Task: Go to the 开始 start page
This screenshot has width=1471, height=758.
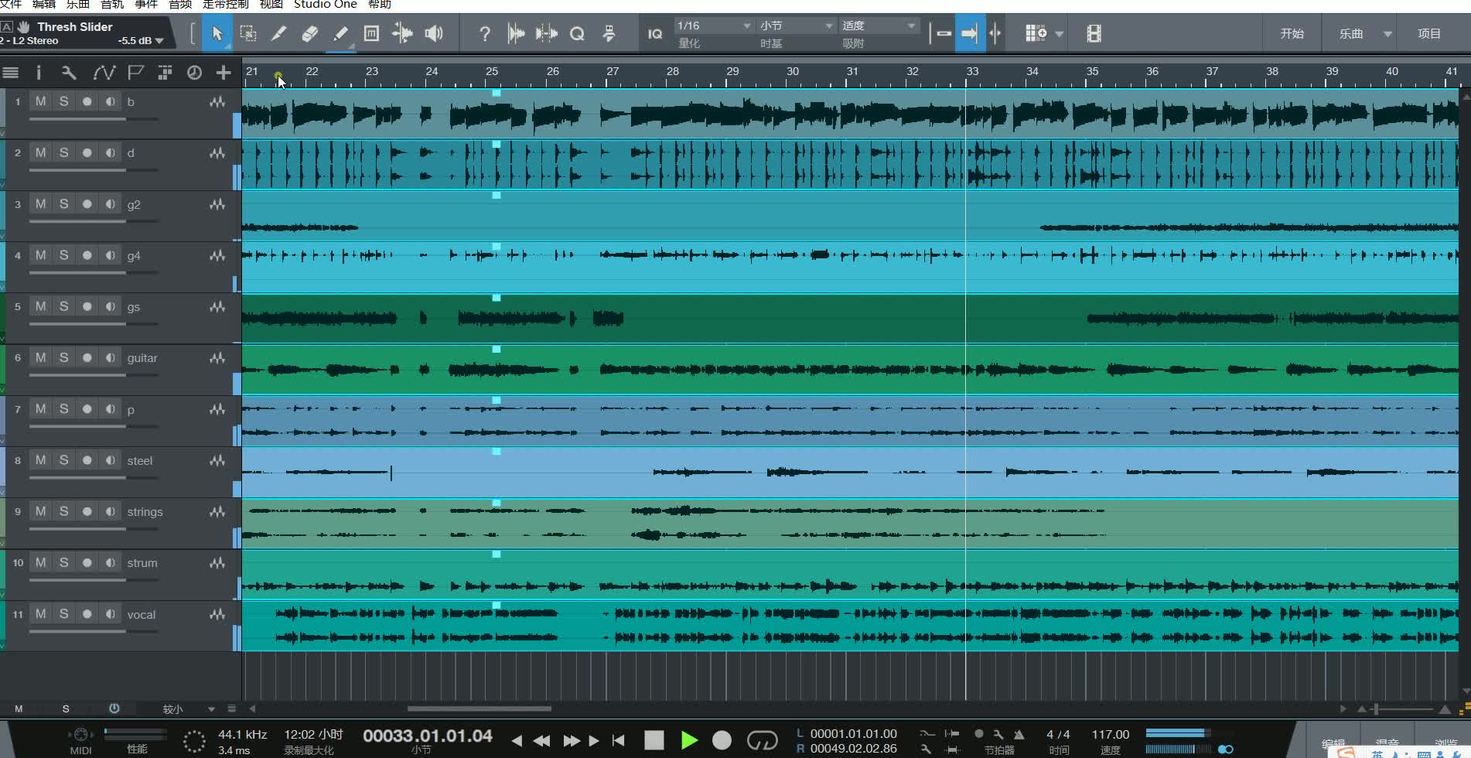Action: tap(1292, 33)
